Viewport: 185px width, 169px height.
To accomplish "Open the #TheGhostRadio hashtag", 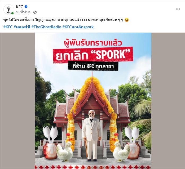I will (x=46, y=27).
